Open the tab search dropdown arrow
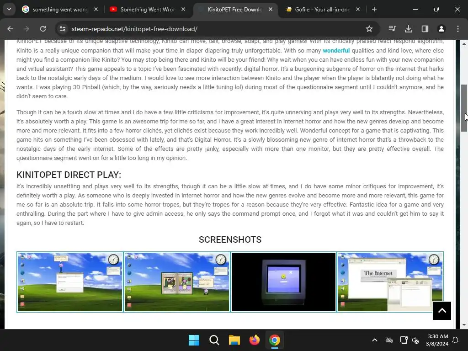 [9, 9]
